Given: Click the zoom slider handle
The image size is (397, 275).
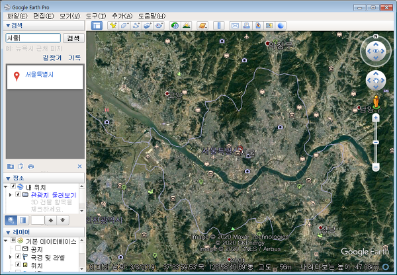Looking at the screenshot, I should [x=376, y=142].
